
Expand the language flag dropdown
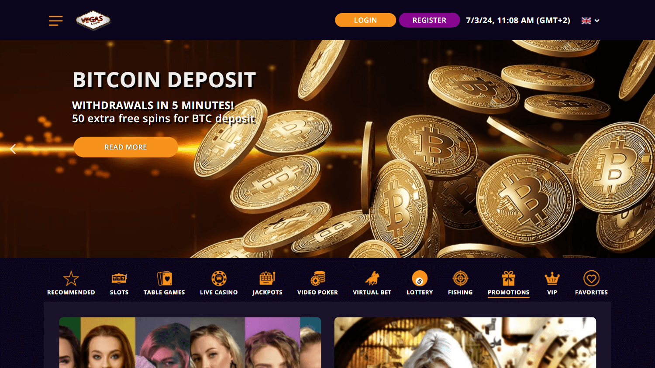[x=591, y=20]
